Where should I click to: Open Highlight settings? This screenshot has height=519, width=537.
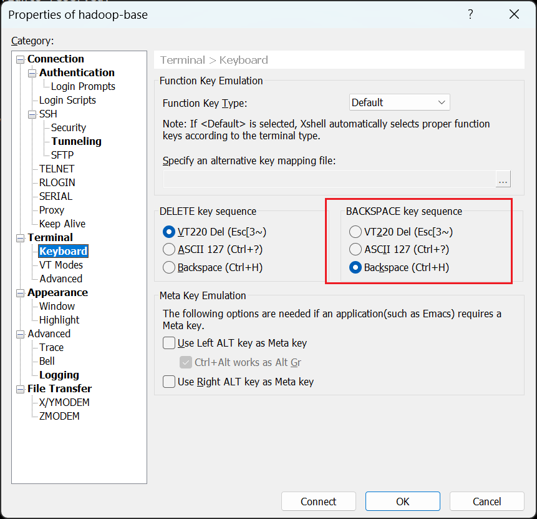point(59,320)
